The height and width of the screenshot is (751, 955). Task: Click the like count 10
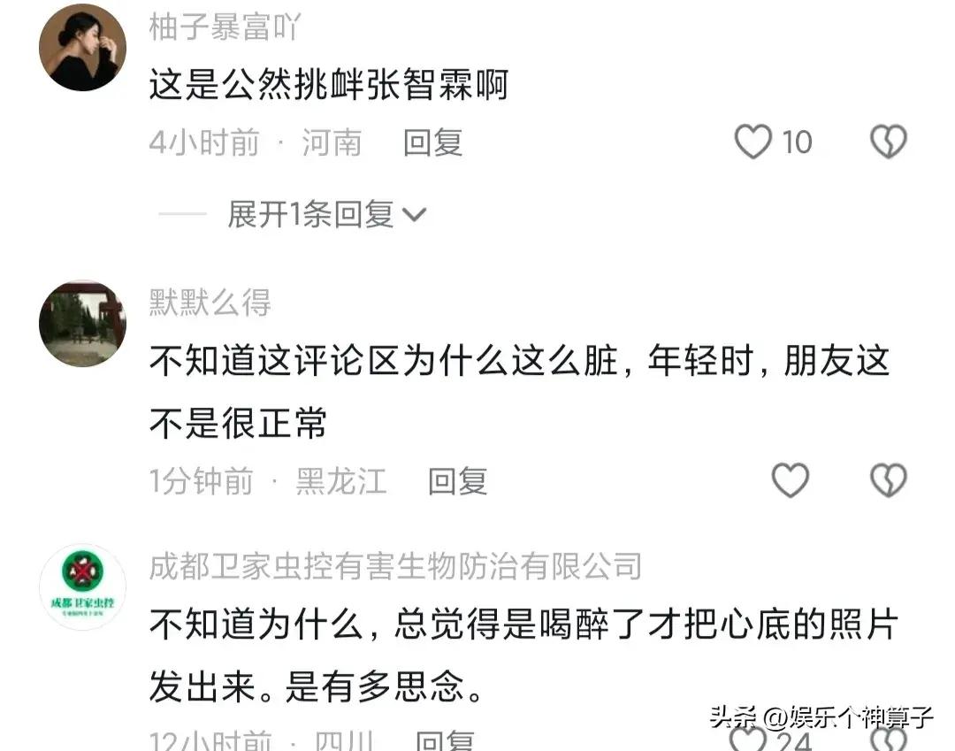[797, 142]
